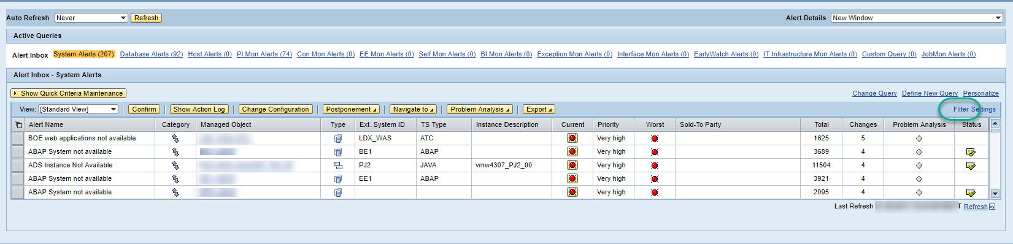Click icon next to bottom Refresh link

(x=992, y=207)
